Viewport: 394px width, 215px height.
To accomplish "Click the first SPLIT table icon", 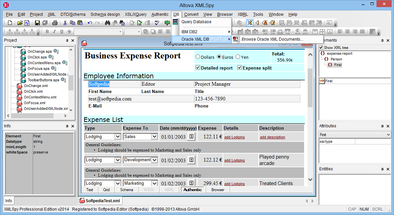I will pos(298,32).
